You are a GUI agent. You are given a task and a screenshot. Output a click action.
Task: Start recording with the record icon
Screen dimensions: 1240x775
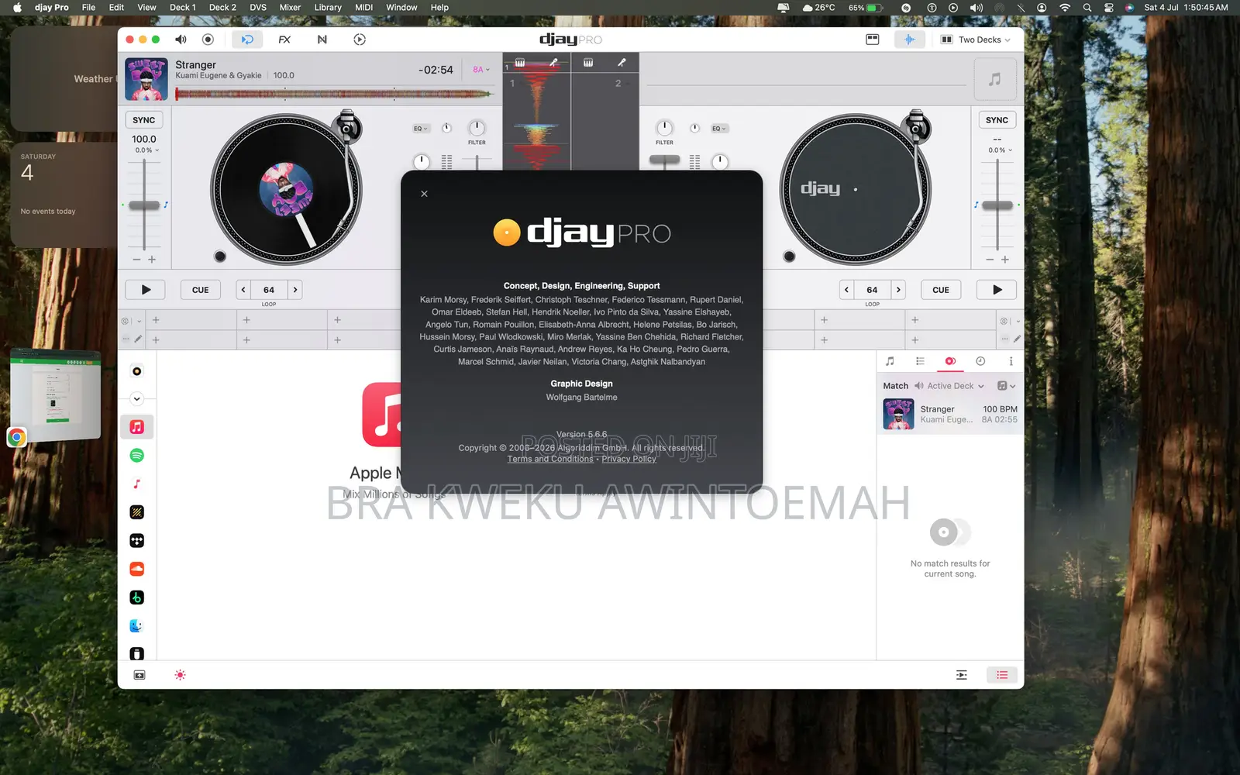click(x=208, y=40)
